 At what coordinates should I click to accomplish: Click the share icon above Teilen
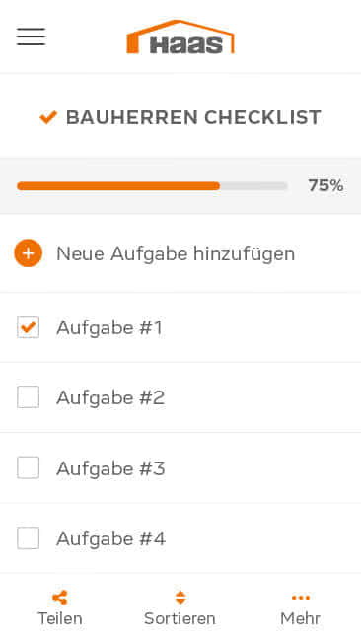60,598
